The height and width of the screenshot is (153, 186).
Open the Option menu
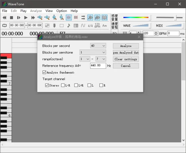pos(61,11)
